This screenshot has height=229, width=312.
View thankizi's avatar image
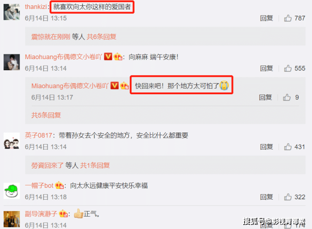(12, 12)
